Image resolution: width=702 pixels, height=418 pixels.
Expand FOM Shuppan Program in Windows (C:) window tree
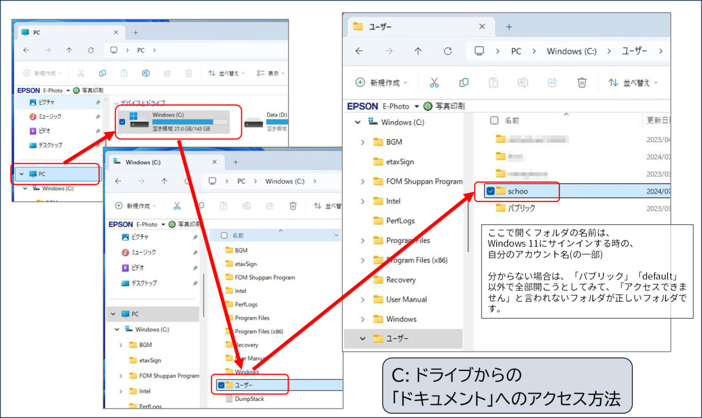point(121,376)
